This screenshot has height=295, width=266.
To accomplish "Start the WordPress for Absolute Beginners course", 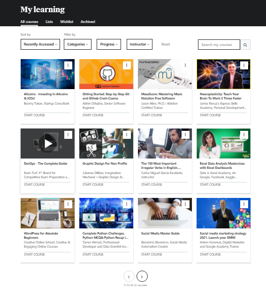I will click(34, 254).
